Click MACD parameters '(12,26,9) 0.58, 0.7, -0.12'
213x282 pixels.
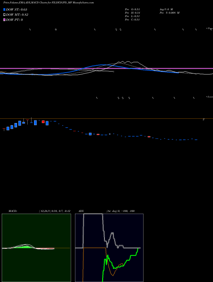[x=55, y=211]
